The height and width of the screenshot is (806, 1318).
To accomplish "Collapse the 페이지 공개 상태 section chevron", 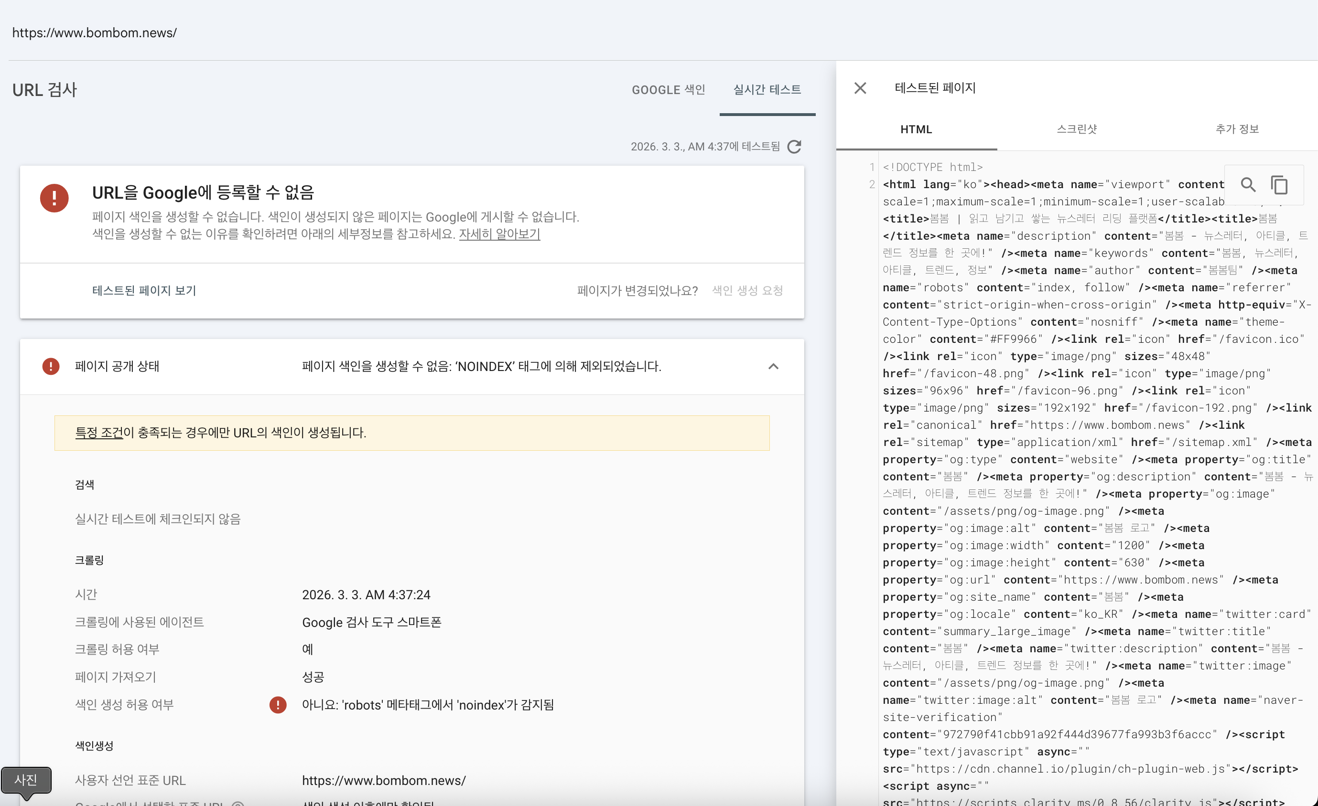I will click(773, 366).
